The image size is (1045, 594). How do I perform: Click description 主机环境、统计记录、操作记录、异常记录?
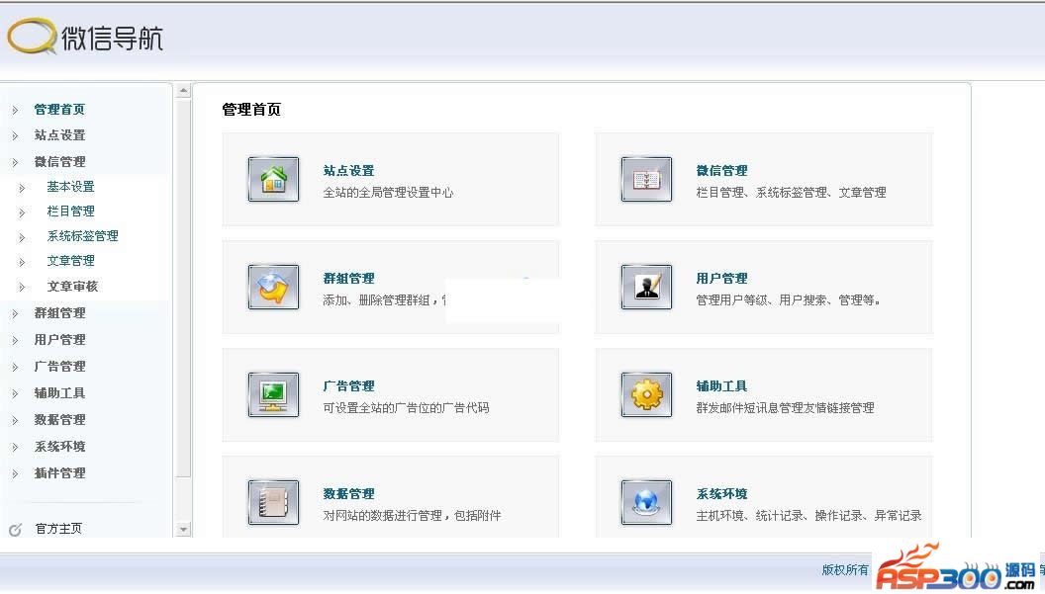tap(809, 515)
